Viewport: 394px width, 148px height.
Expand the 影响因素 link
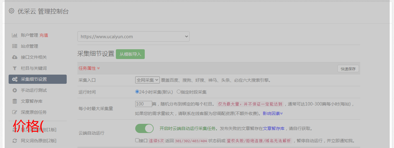point(273,113)
